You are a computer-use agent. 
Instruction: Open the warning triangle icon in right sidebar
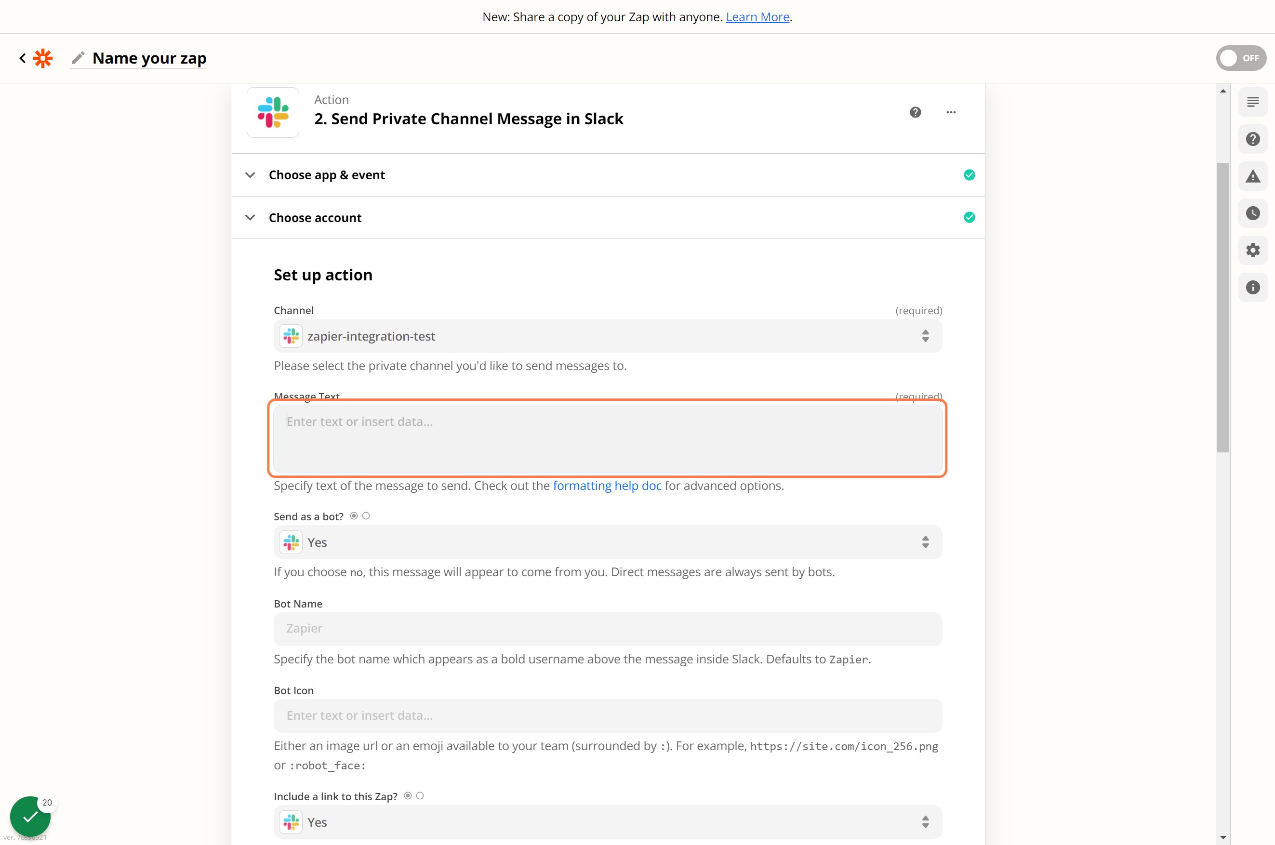(1252, 176)
